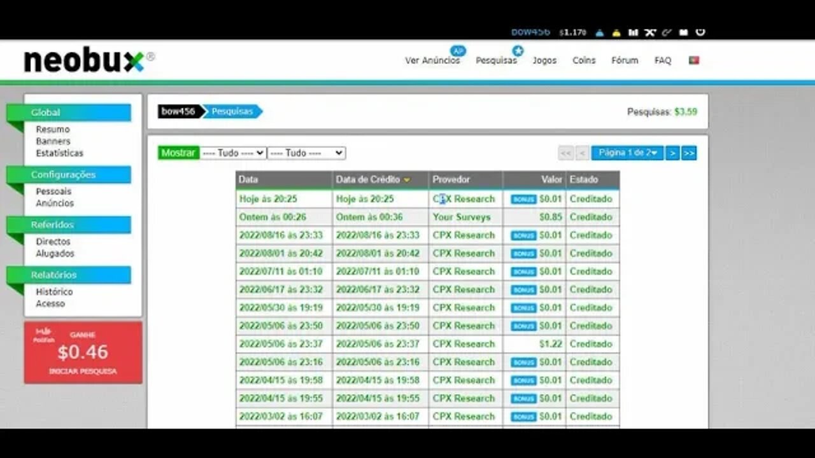
Task: Open Pesquisas in top navigation
Action: tap(497, 60)
